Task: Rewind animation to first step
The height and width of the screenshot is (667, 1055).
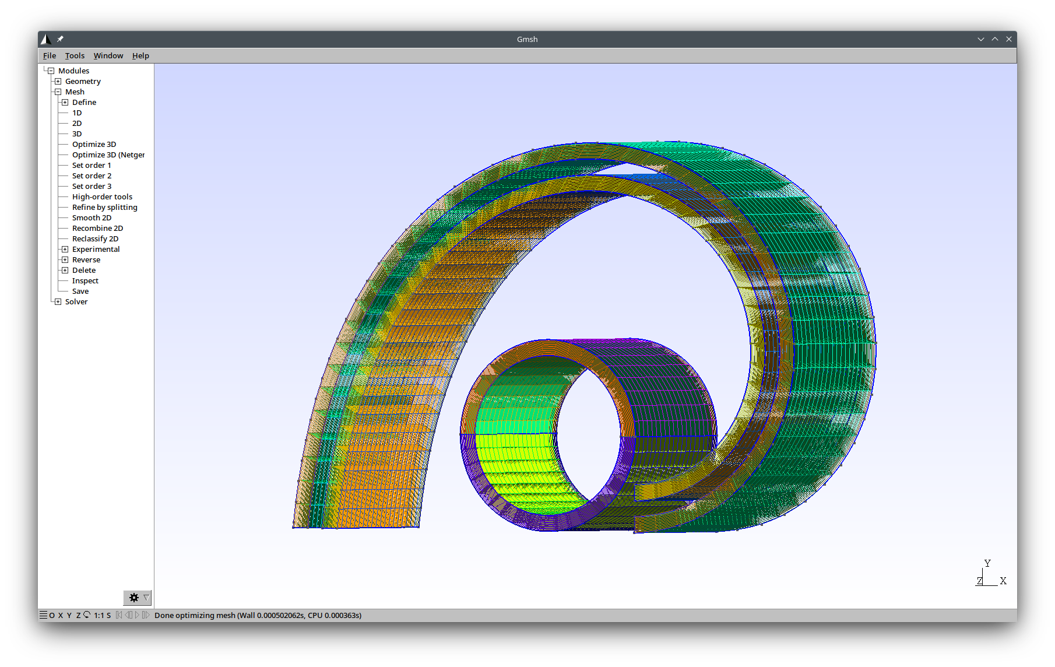Action: pos(119,615)
